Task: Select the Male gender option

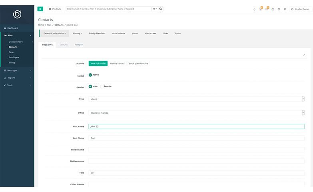Action: [90, 86]
